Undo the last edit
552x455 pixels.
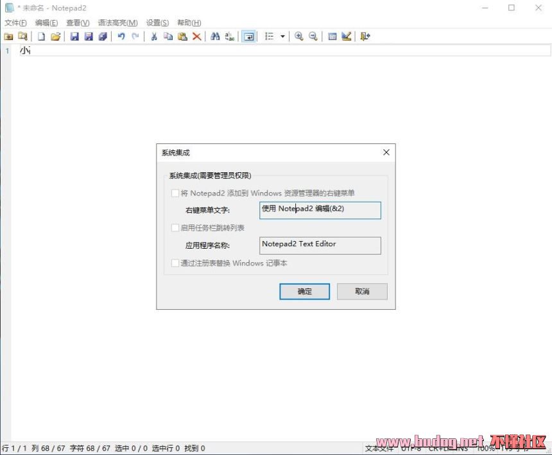[121, 36]
